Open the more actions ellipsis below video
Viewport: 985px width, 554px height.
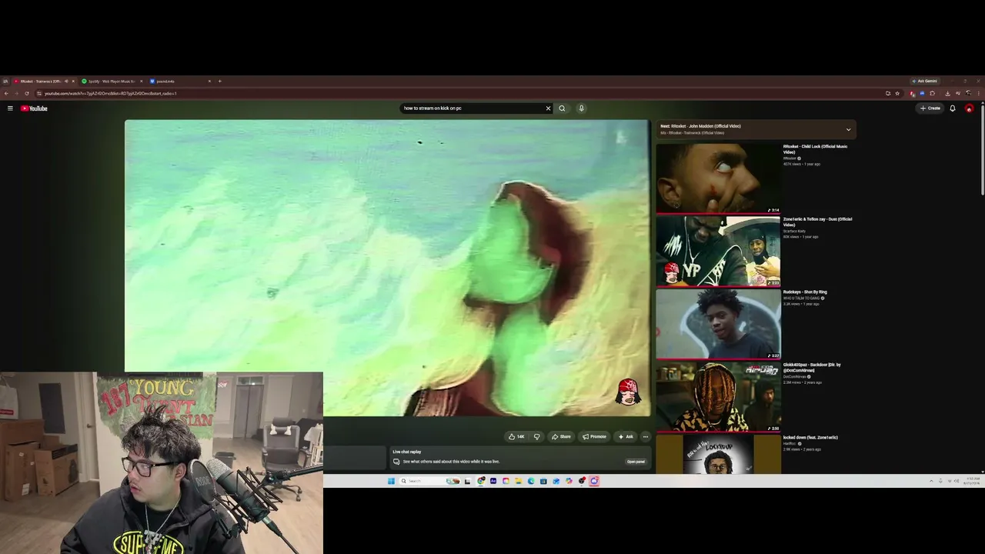[x=646, y=437]
